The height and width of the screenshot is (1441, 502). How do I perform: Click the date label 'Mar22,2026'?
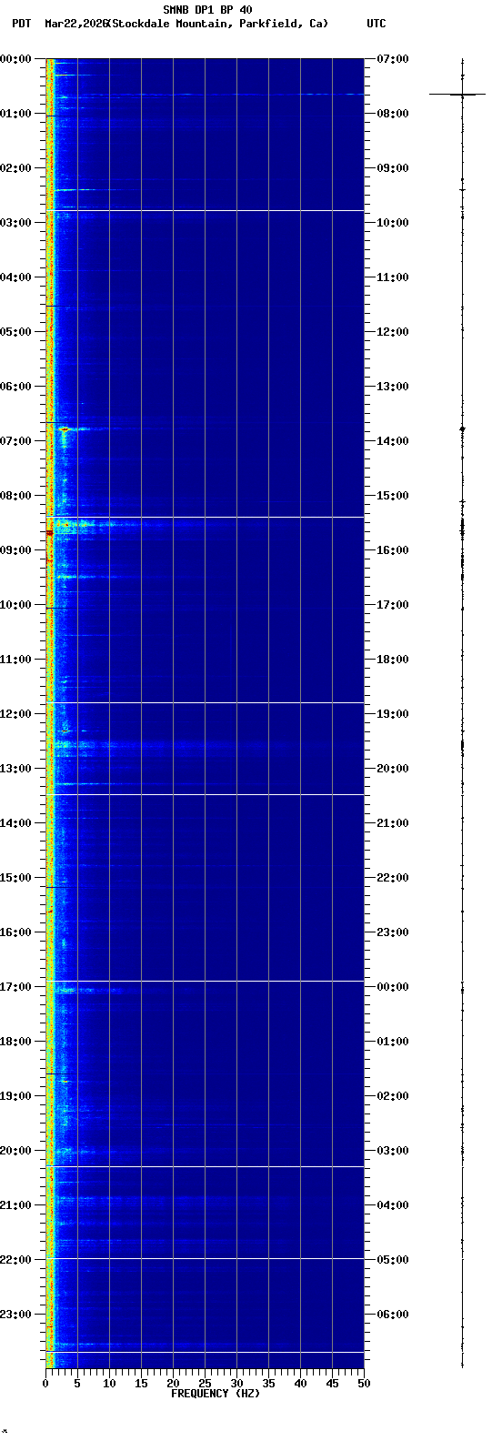[75, 24]
